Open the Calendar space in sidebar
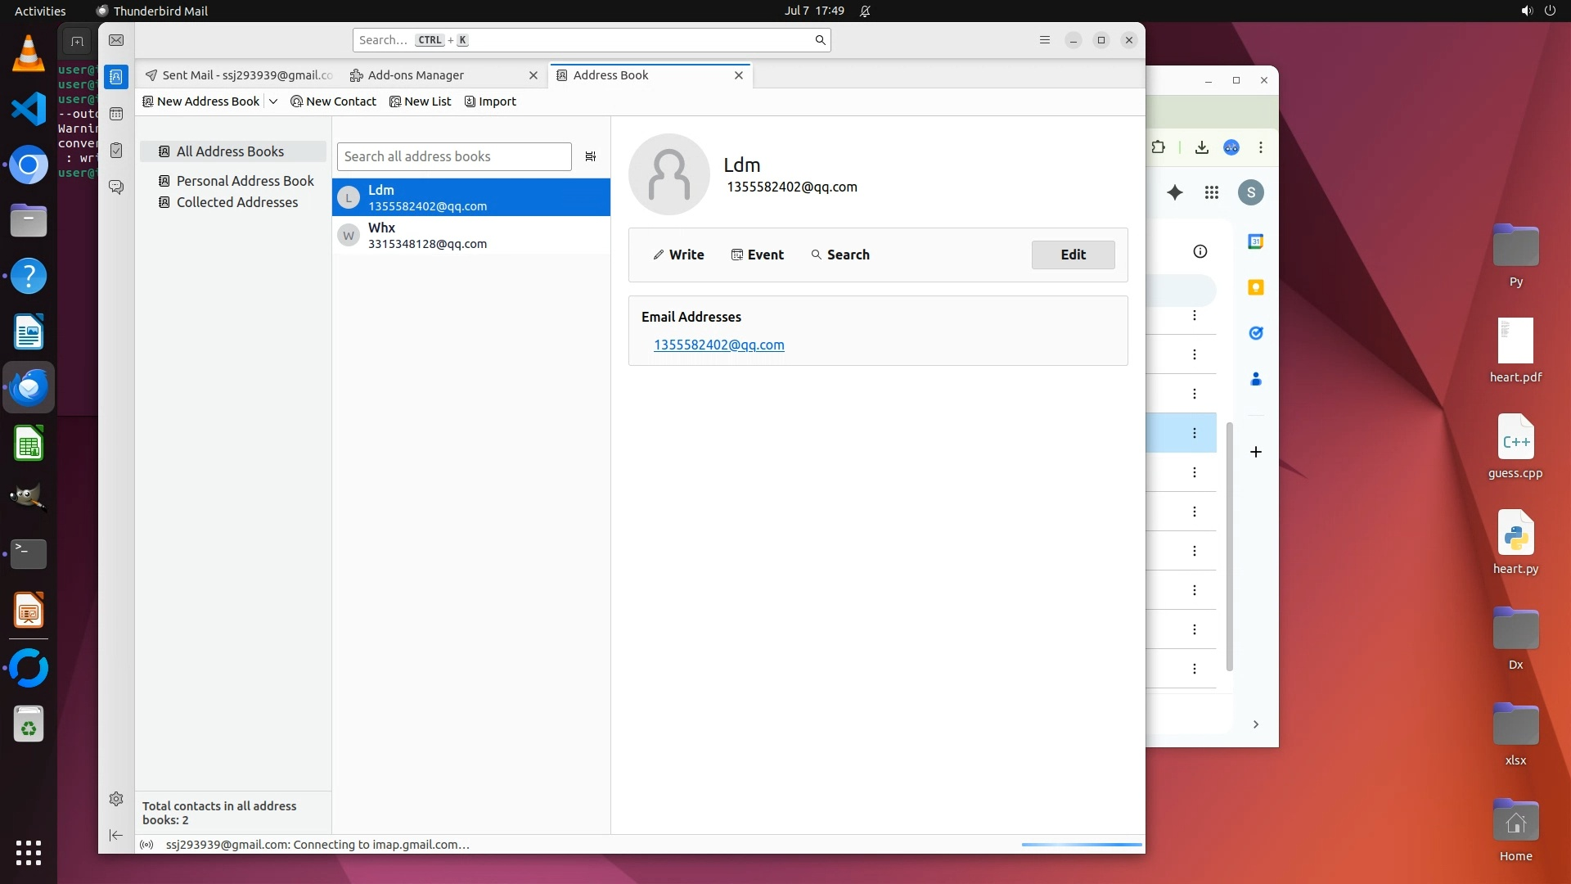Viewport: 1571px width, 884px height. tap(116, 114)
